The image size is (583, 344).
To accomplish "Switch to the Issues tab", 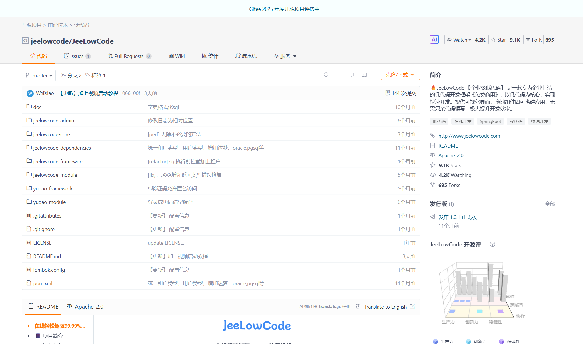I will (x=75, y=56).
